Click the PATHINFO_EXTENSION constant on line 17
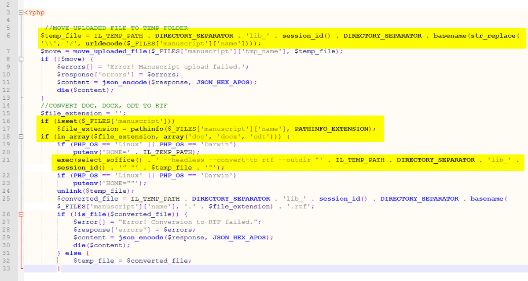This screenshot has width=528, height=281. (334, 129)
